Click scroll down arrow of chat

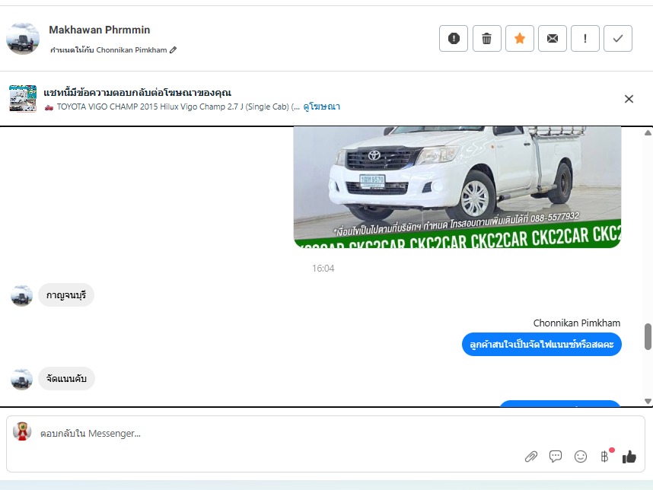648,401
